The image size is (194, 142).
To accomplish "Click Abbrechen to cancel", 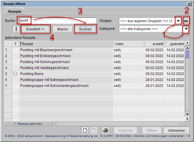I will [176, 130].
